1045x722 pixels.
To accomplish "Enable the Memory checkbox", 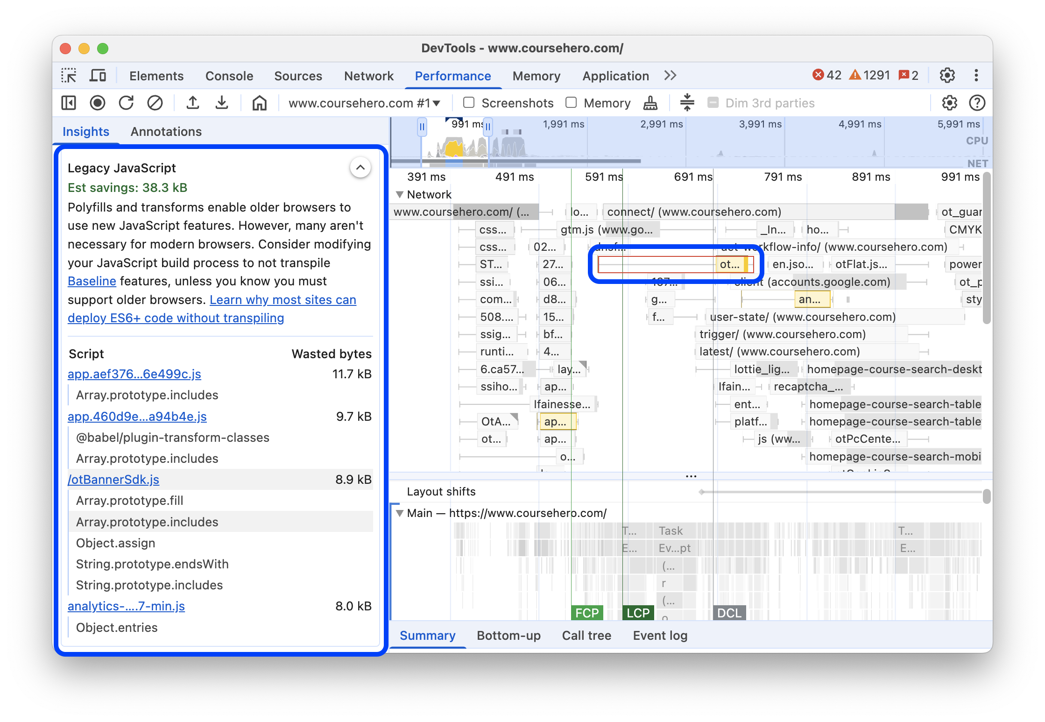I will click(x=571, y=103).
